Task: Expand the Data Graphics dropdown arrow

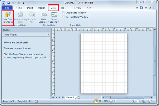Action: click(x=48, y=22)
